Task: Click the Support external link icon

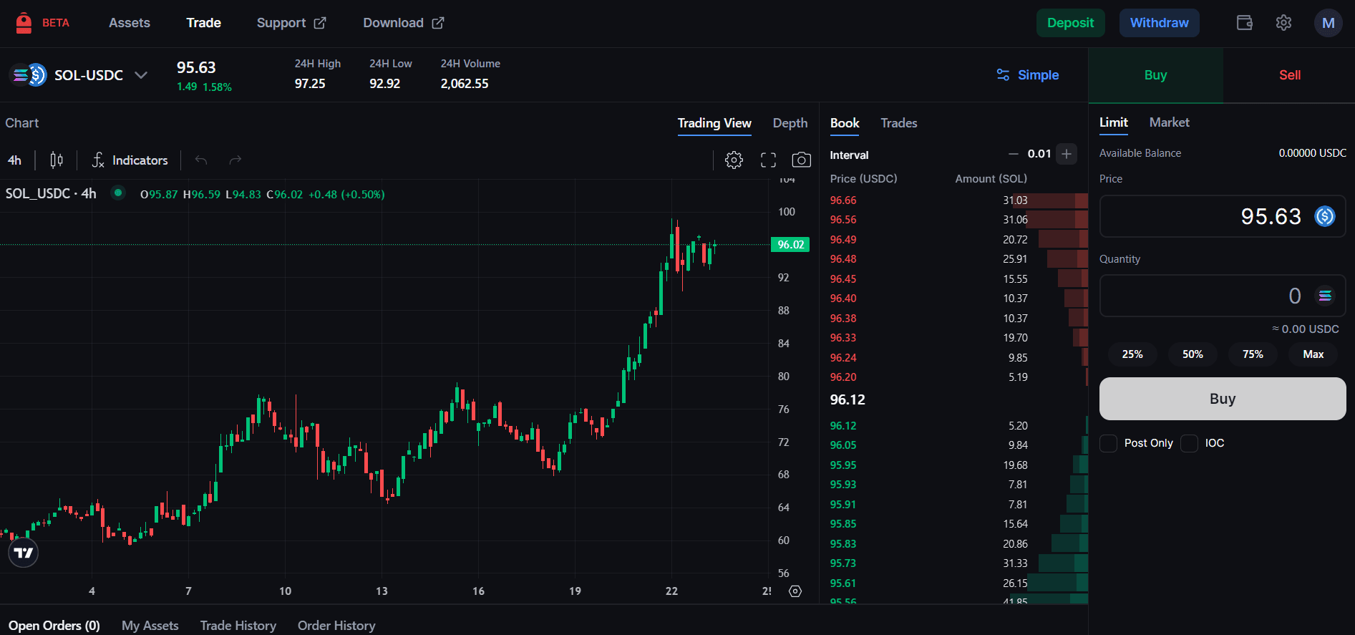Action: click(x=320, y=23)
